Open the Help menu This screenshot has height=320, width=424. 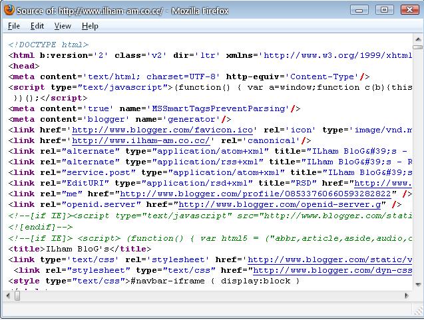pos(90,26)
